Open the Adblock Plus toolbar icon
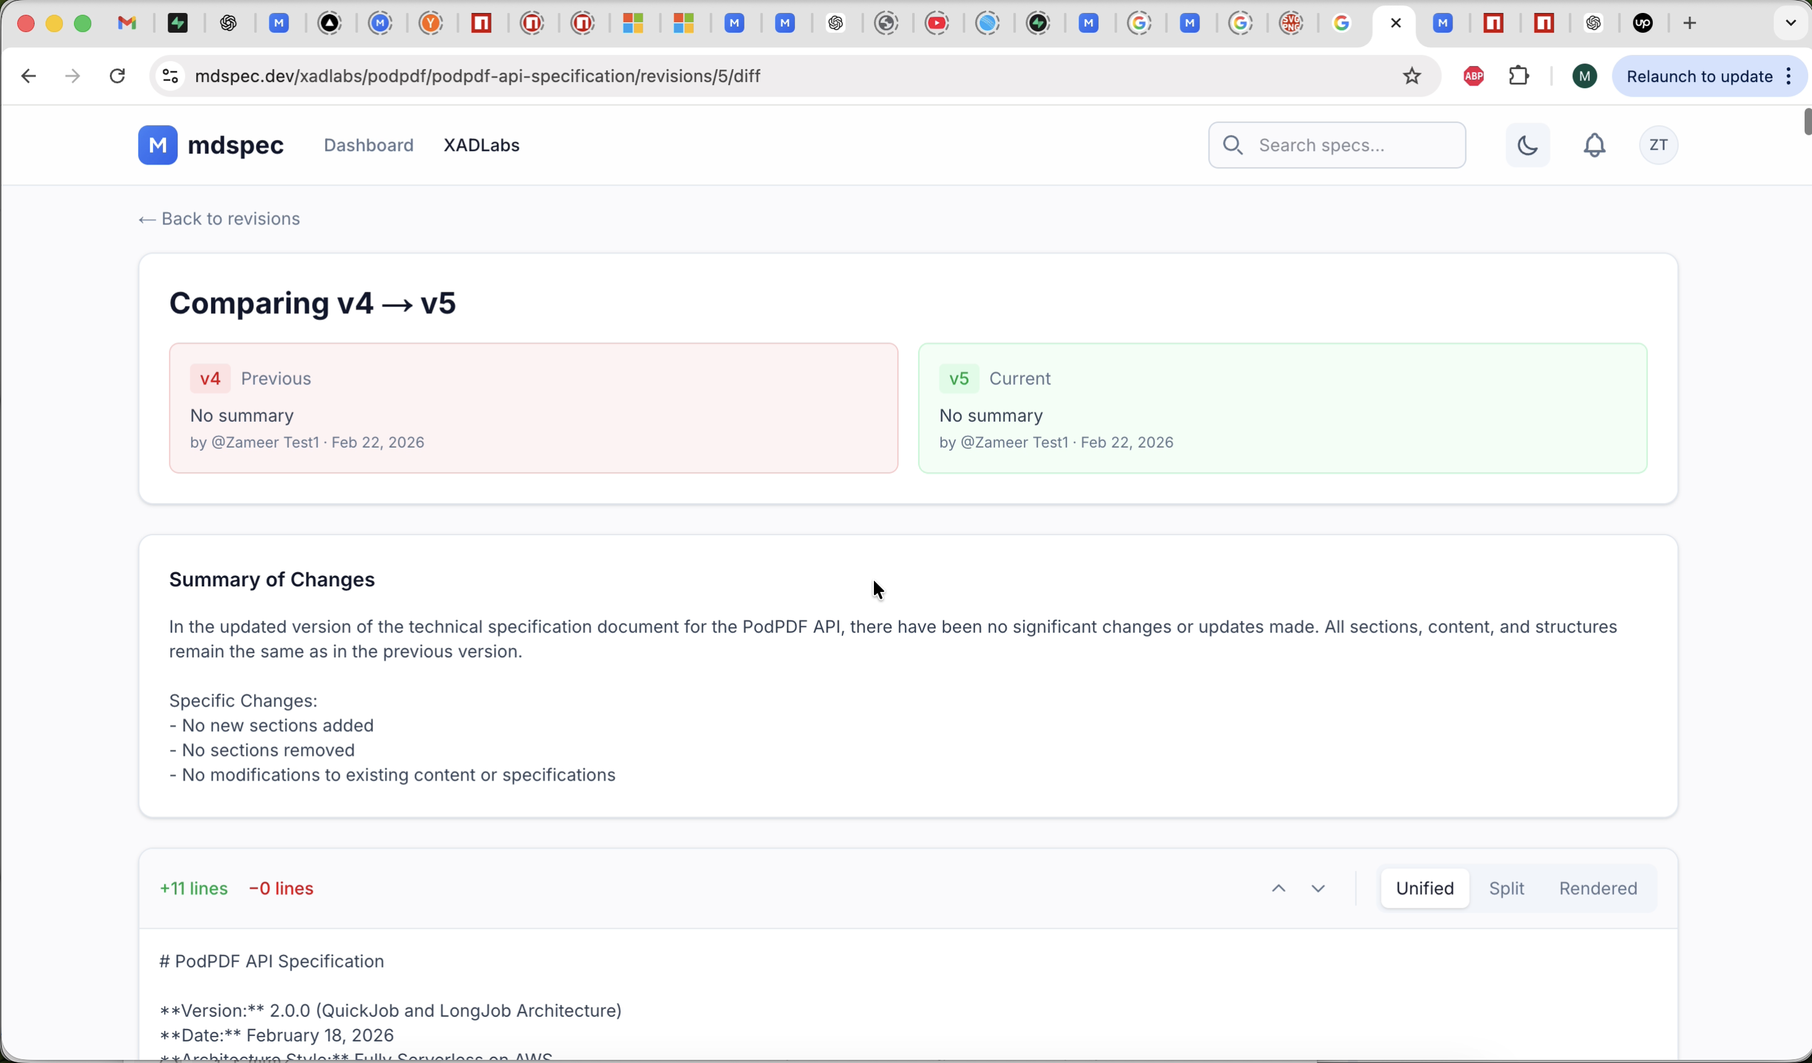1812x1063 pixels. point(1473,75)
